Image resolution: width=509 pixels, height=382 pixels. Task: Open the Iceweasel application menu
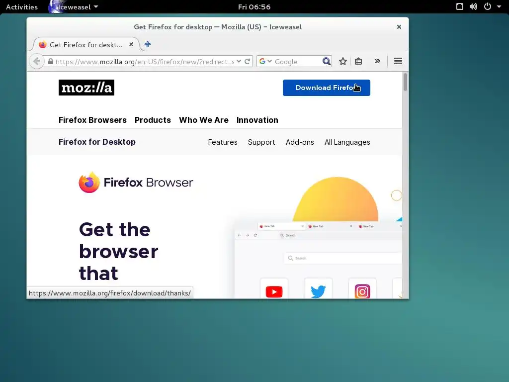pos(74,7)
